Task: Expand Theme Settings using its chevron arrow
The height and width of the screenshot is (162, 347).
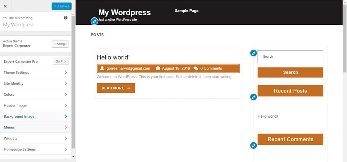Action: pyautogui.click(x=66, y=73)
